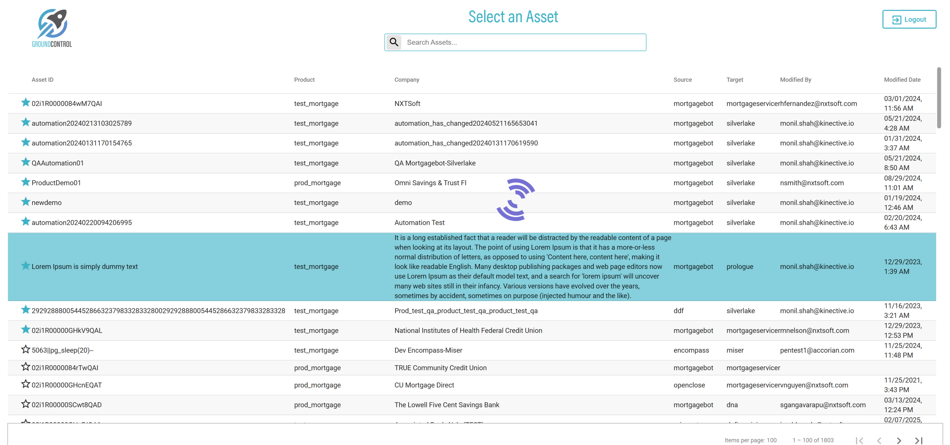
Task: Click the vertical scrollbar on right
Action: (x=939, y=98)
